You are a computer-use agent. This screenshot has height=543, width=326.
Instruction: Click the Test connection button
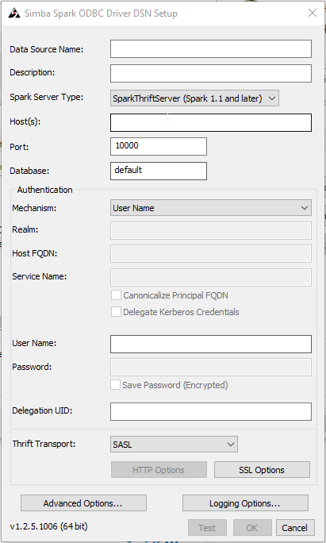pyautogui.click(x=207, y=528)
